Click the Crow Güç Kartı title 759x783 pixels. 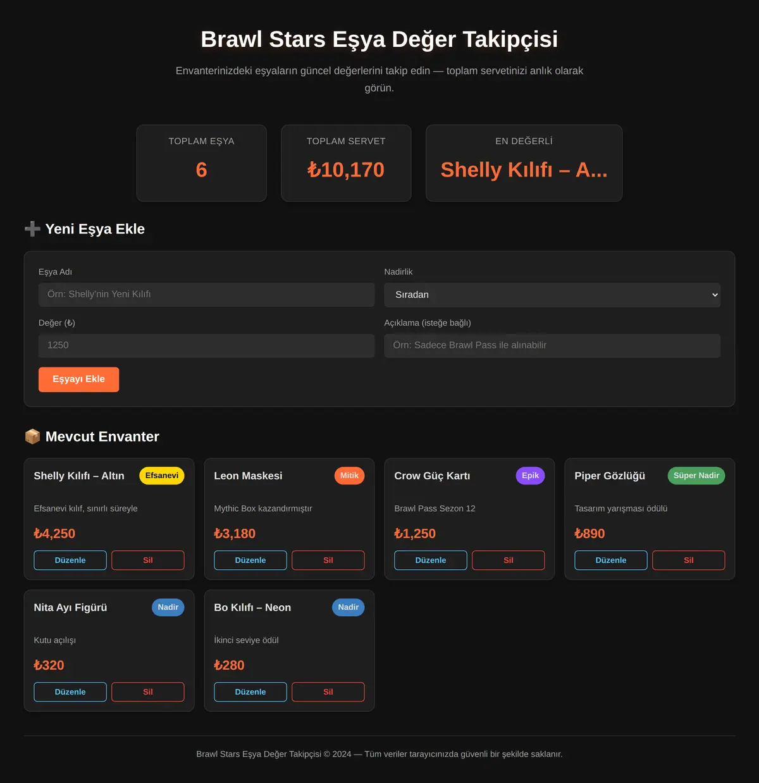432,476
